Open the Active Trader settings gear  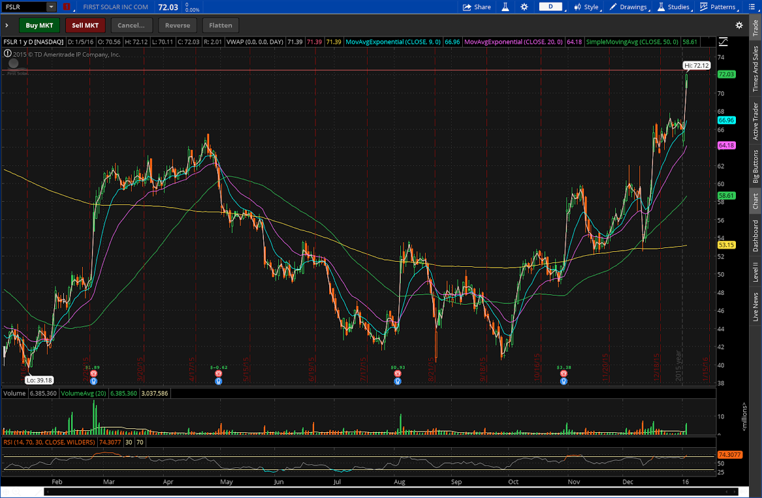point(739,25)
